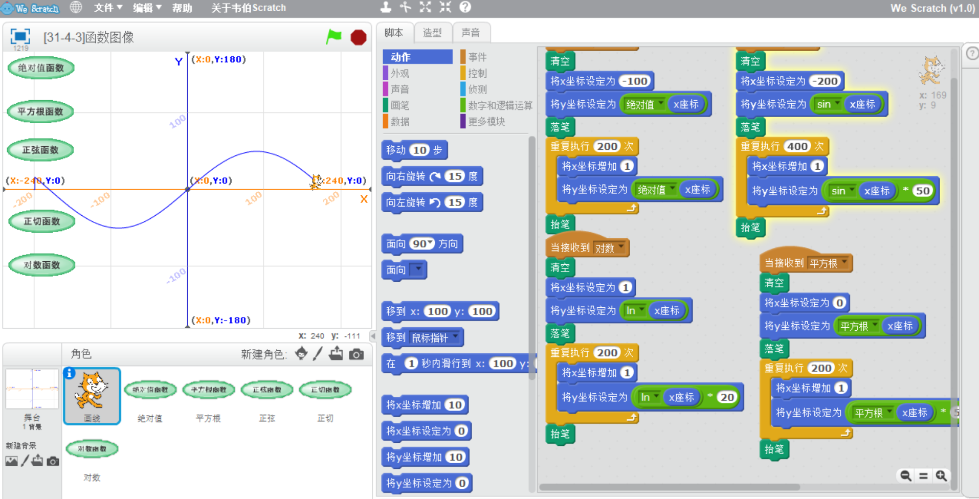The height and width of the screenshot is (499, 979).
Task: Click the horizontal scrollbar of the scripts area
Action: [670, 487]
